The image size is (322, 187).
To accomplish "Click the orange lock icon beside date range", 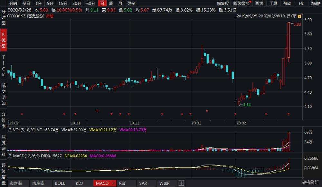I will click(x=299, y=16).
